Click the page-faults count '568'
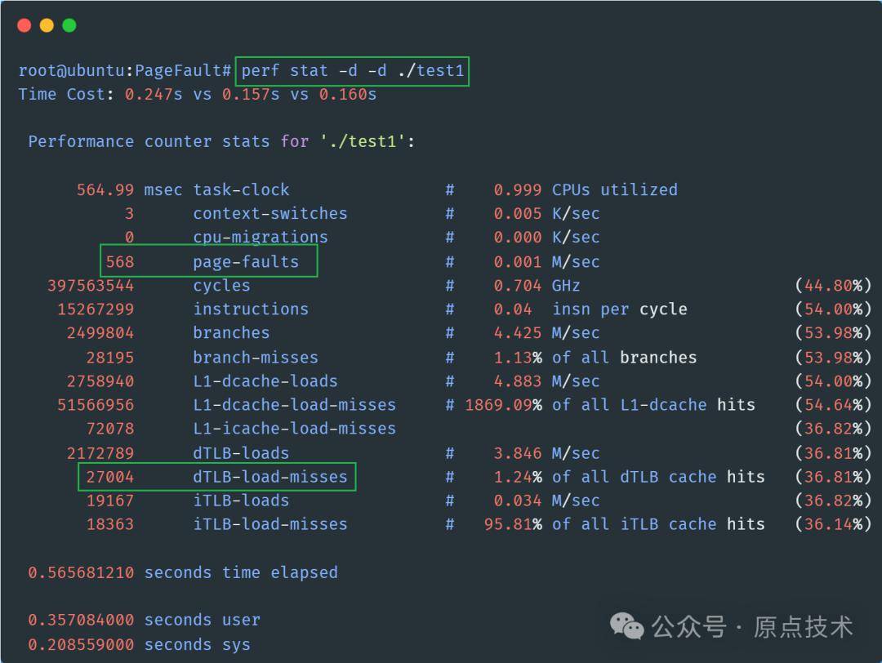The image size is (882, 663). [120, 261]
